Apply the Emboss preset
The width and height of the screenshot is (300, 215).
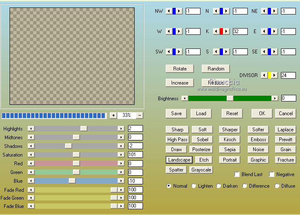tap(258, 140)
